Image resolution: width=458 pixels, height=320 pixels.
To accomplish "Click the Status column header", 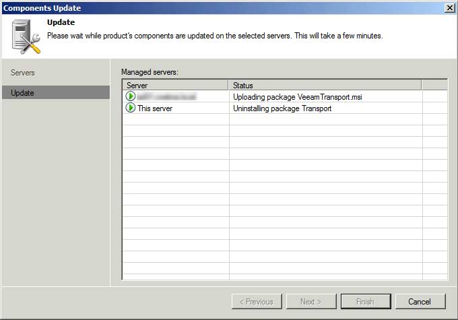I will [325, 86].
